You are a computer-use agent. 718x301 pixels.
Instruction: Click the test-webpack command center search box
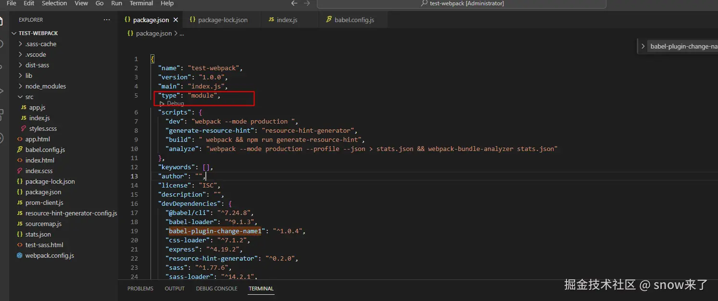click(462, 3)
